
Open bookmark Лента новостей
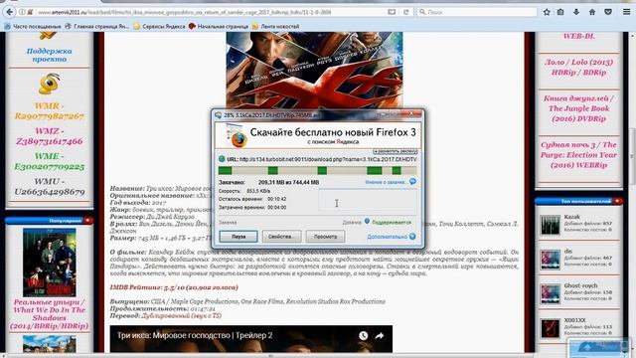pos(276,27)
